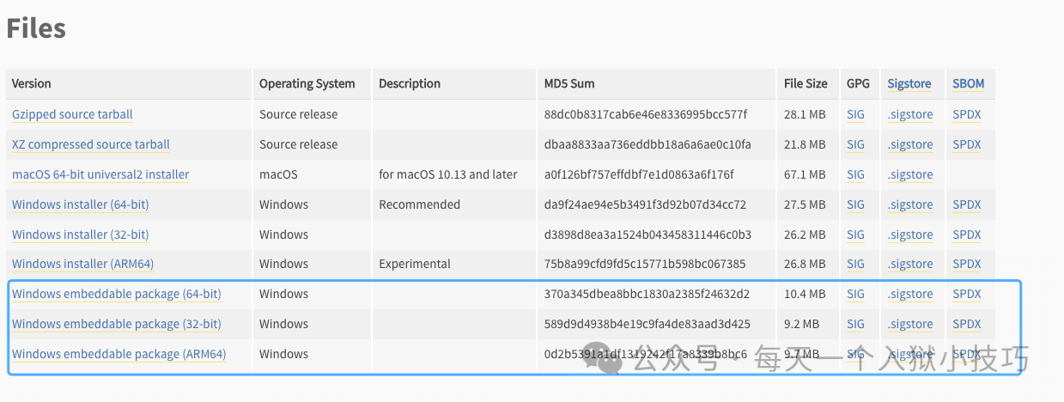Click Windows embeddable package (32-bit) link
Screen dimensions: 1064x402
(116, 324)
